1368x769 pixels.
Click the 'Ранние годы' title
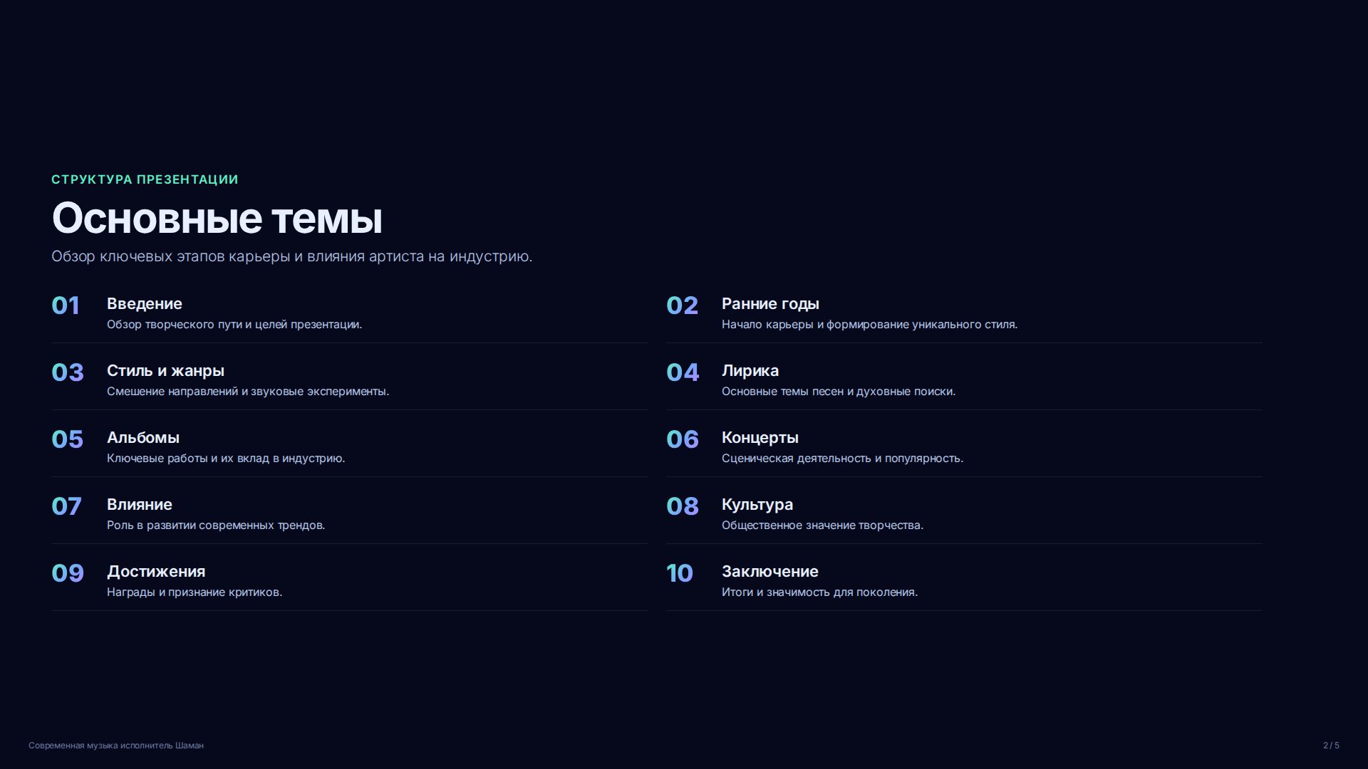click(770, 304)
